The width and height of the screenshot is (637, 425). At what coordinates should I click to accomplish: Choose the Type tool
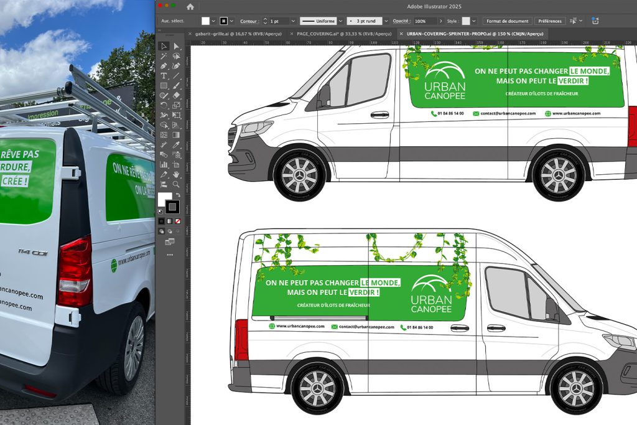pos(164,75)
